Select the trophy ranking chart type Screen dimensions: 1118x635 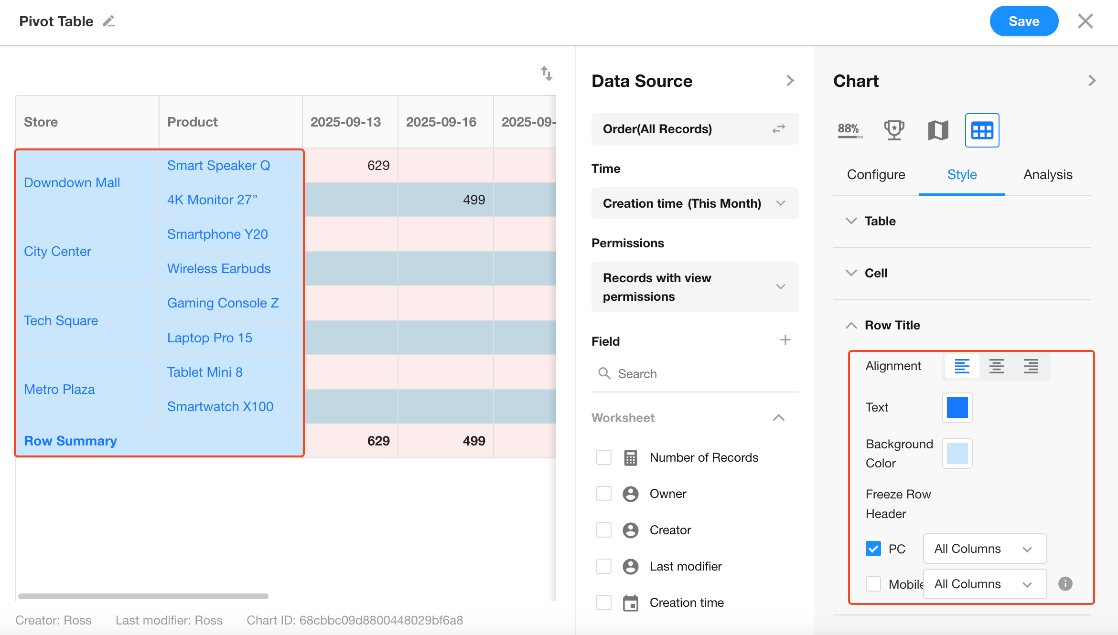click(x=893, y=130)
